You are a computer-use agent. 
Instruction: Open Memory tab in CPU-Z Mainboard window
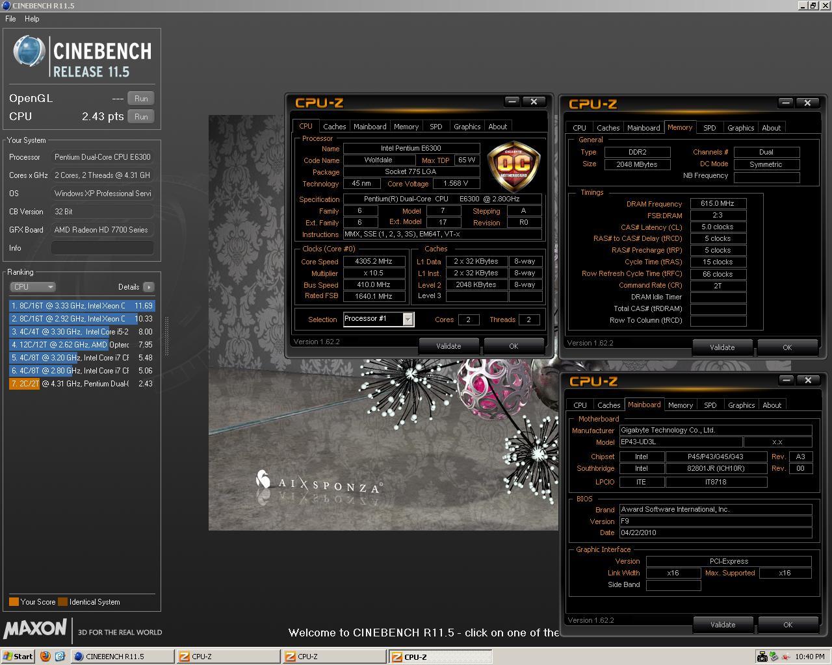(x=681, y=405)
